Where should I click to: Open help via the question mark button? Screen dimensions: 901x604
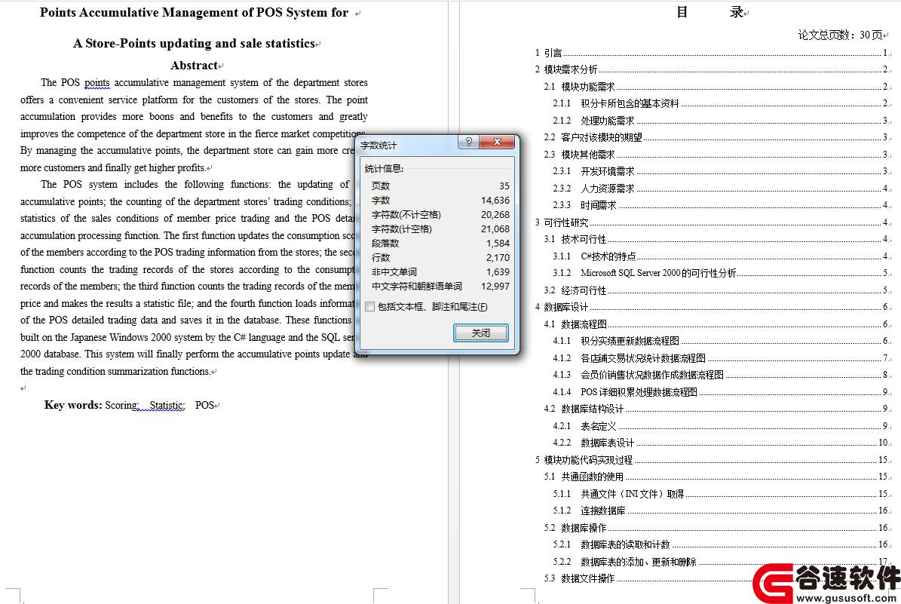[x=468, y=142]
